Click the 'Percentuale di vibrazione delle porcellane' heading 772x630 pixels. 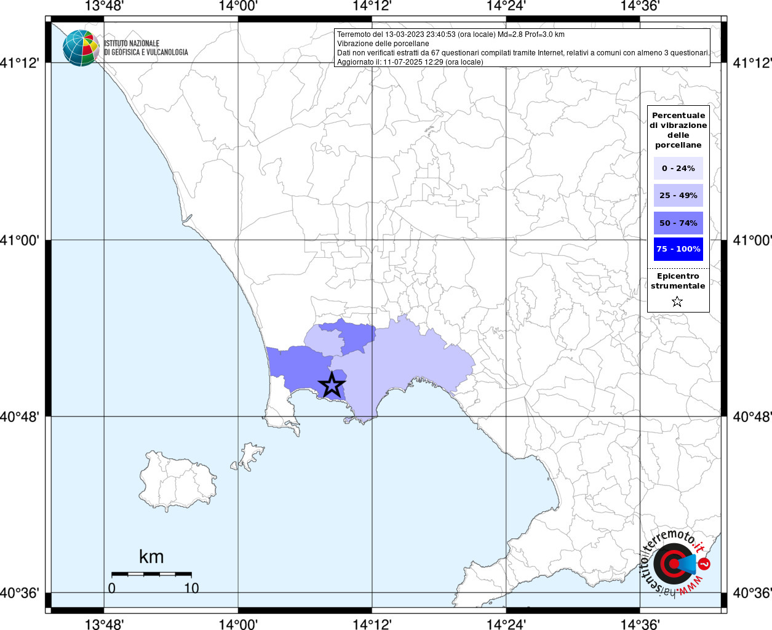click(x=678, y=130)
